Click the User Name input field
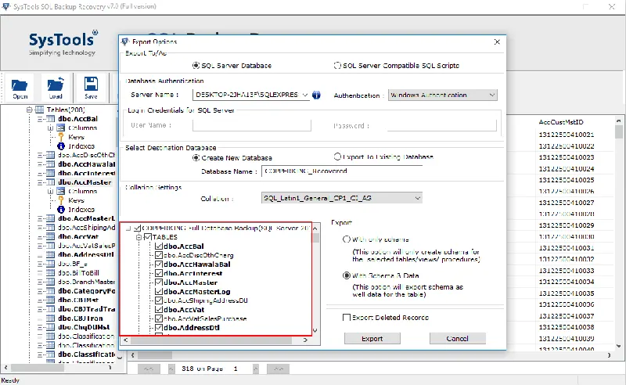This screenshot has width=626, height=385. coord(251,125)
